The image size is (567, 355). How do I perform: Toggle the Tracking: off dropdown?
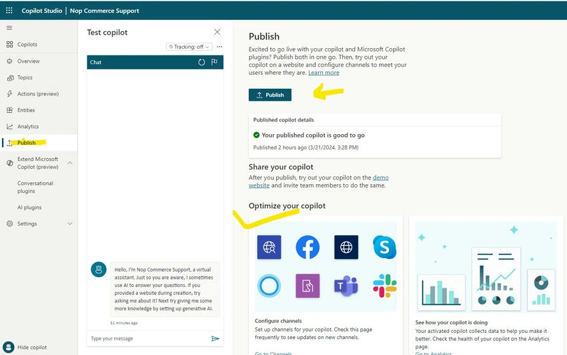tap(189, 47)
